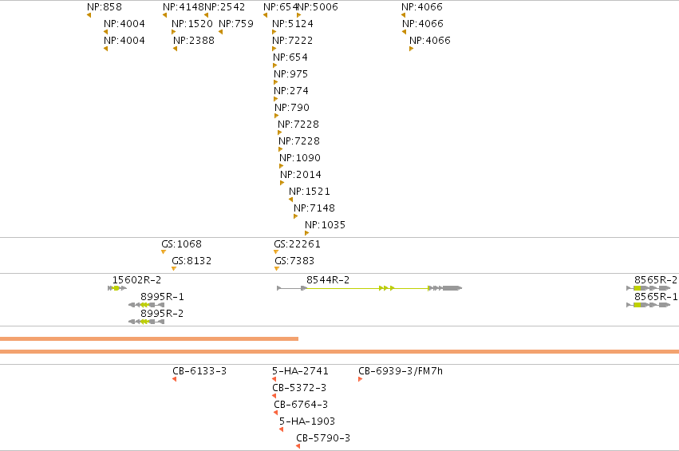Image resolution: width=679 pixels, height=451 pixels.
Task: Select the 8565R-2 transcript label
Action: [656, 280]
